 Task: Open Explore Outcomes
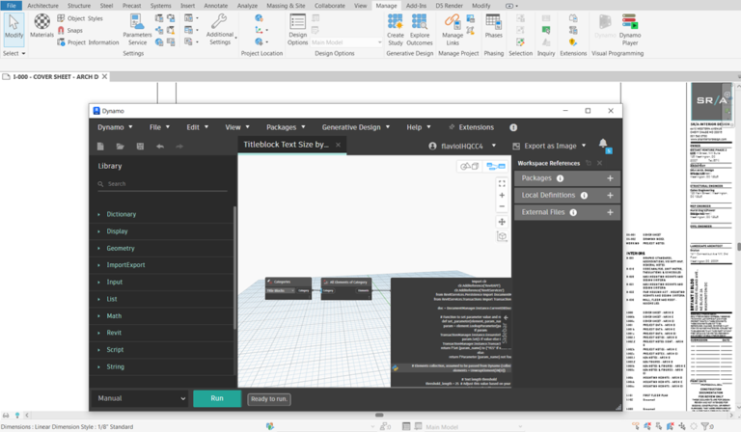pos(419,29)
